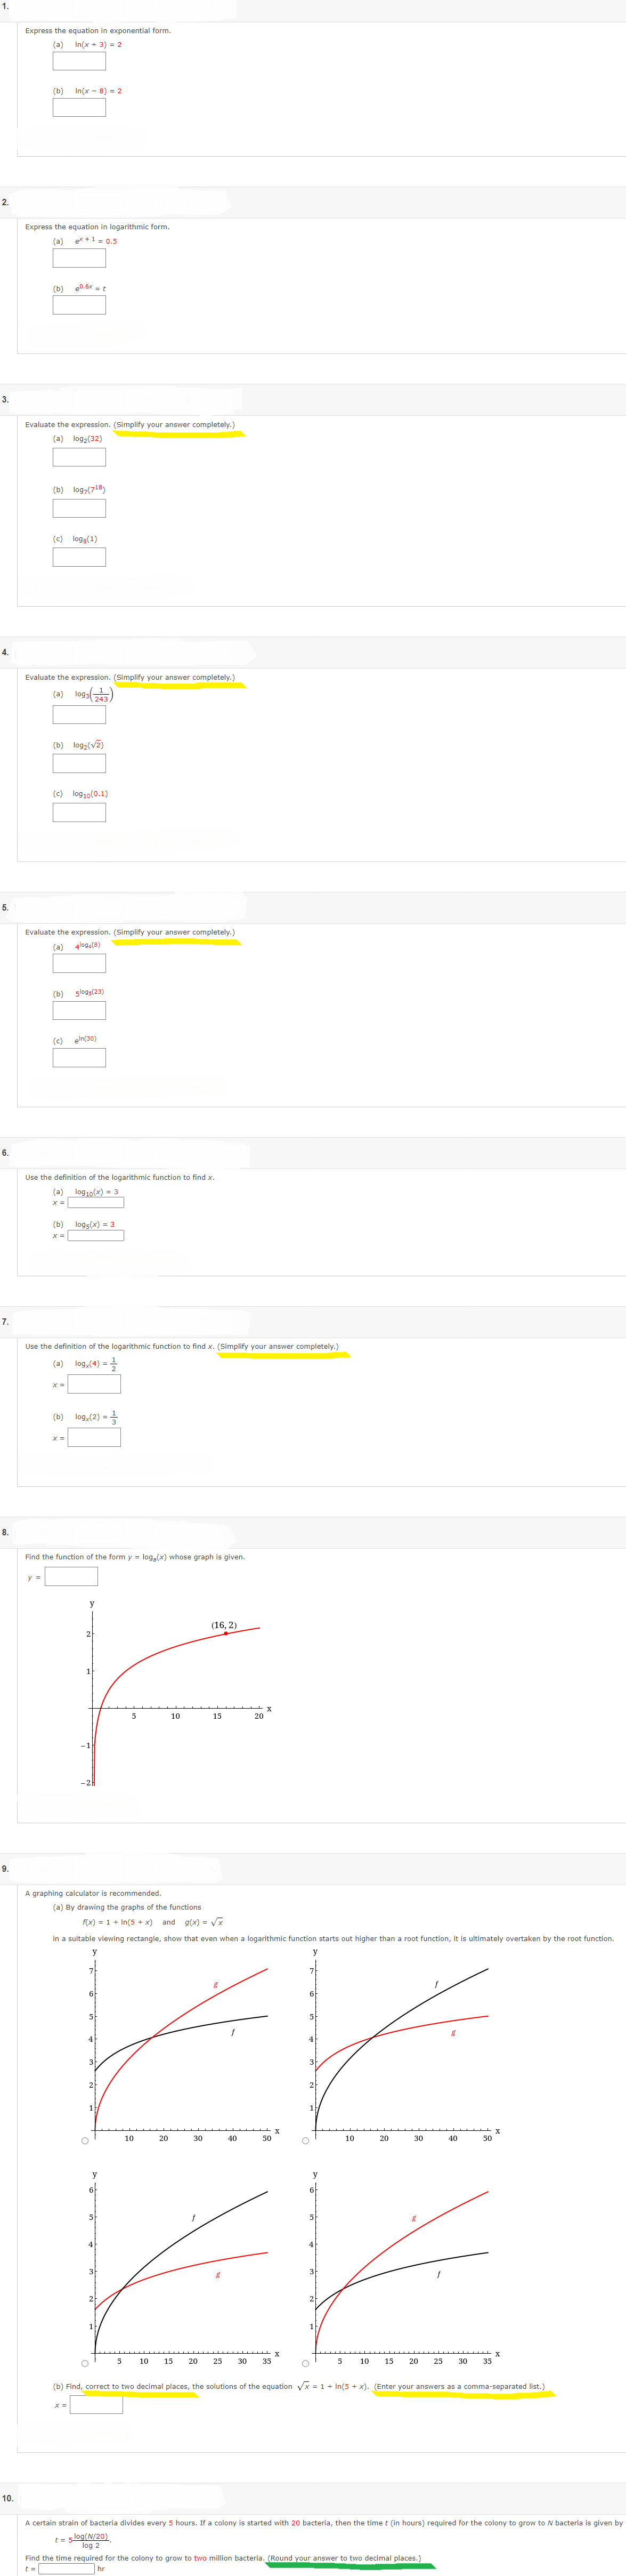Viewport: 626px width, 2576px height.
Task: Click the "A certain strain of bacteria" sentence
Action: 324,2523
